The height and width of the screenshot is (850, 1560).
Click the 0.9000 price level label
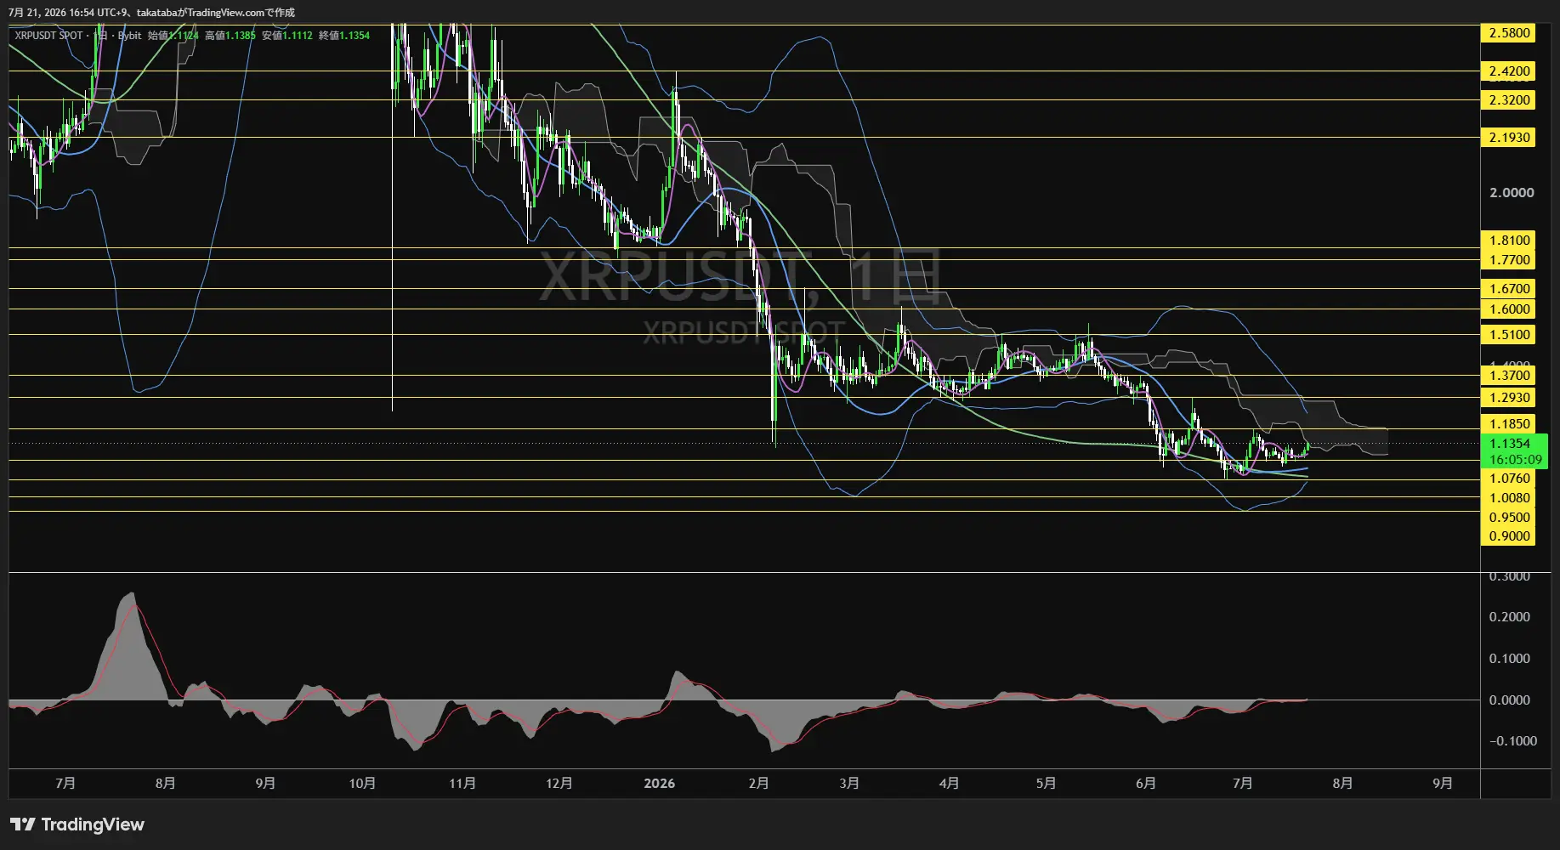click(x=1509, y=536)
